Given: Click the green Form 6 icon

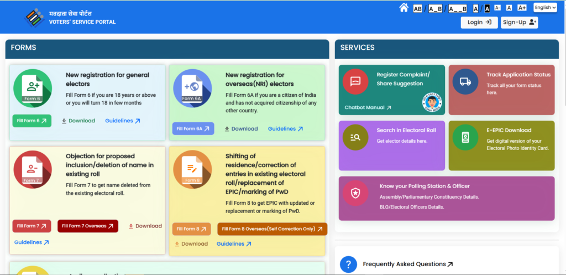Looking at the screenshot, I should (x=33, y=88).
